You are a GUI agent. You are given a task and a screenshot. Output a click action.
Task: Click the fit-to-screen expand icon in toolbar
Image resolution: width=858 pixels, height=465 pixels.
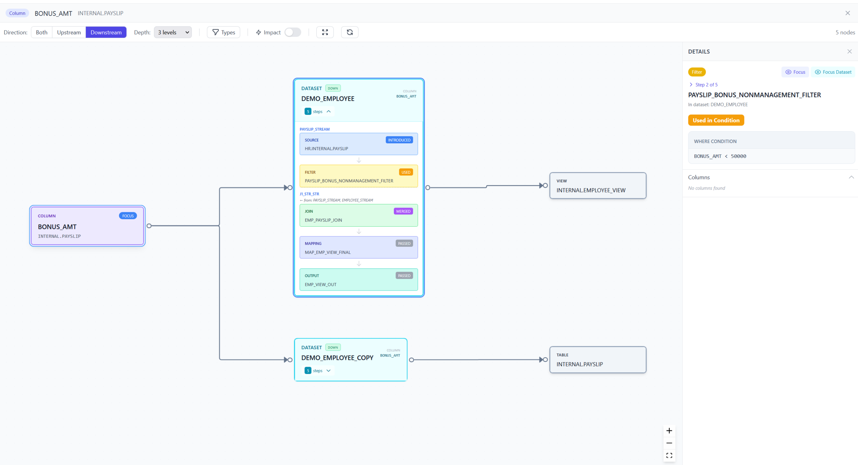[325, 32]
